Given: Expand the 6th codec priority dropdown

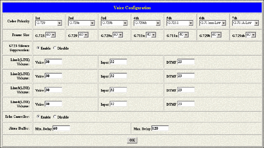Looking at the screenshot, I should (x=213, y=23).
